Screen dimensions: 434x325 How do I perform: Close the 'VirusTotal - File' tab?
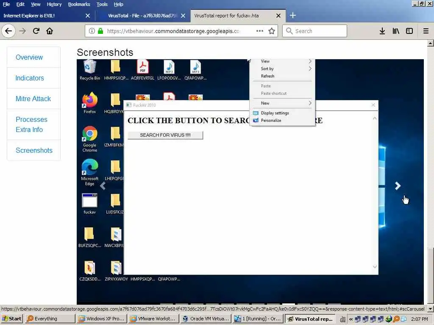183,16
